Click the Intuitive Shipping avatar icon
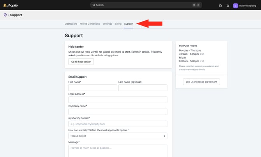The width and height of the screenshot is (261, 157). pos(235,6)
